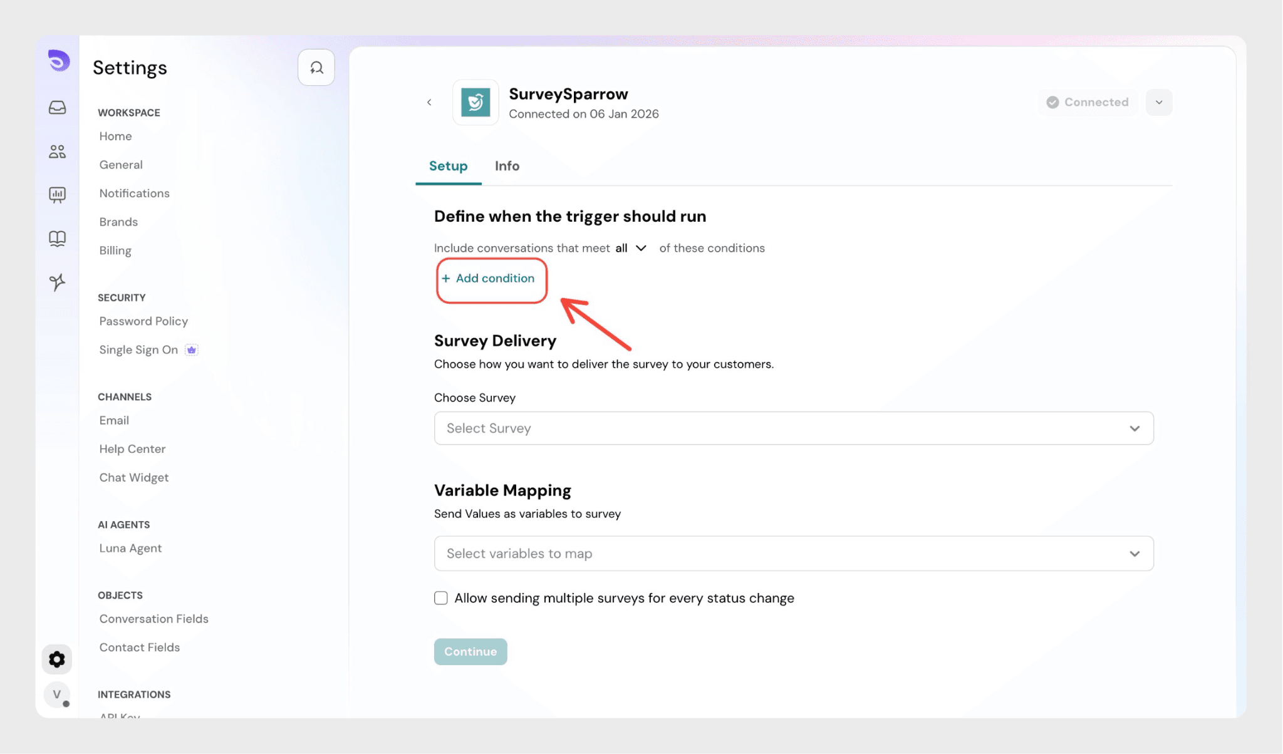Screen dimensions: 1283x754
Task: Click the search icon beside Settings title
Action: pyautogui.click(x=316, y=68)
